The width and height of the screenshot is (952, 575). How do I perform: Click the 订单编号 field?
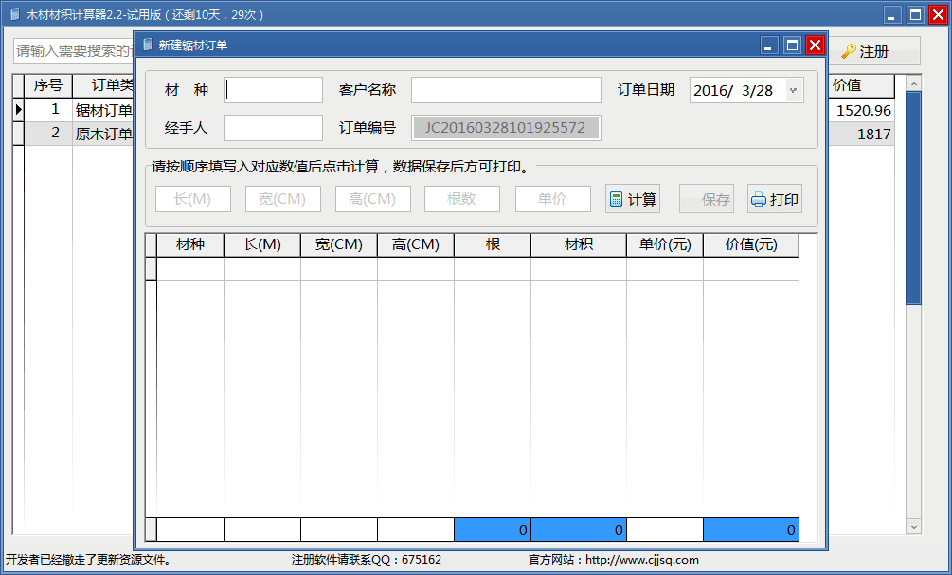tap(506, 128)
